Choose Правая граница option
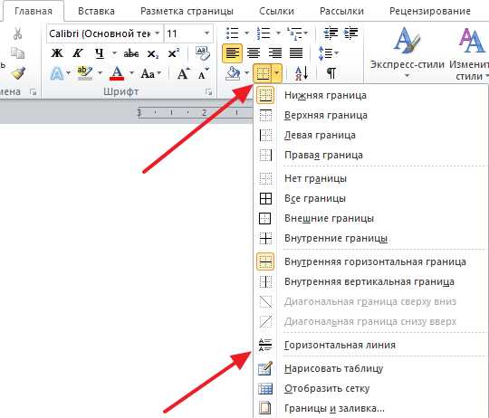This screenshot has width=489, height=418. 370,155
